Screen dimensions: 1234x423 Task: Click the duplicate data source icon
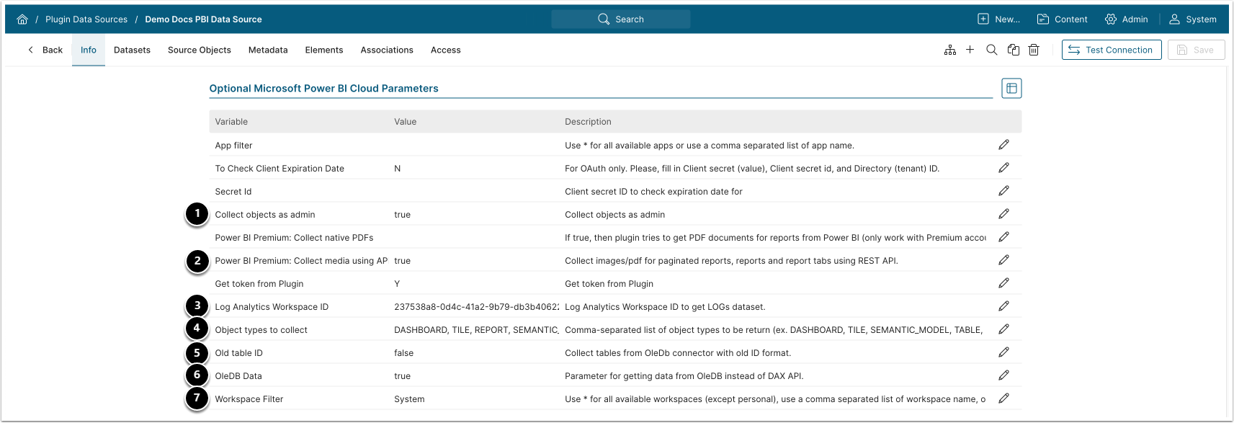pos(1014,50)
